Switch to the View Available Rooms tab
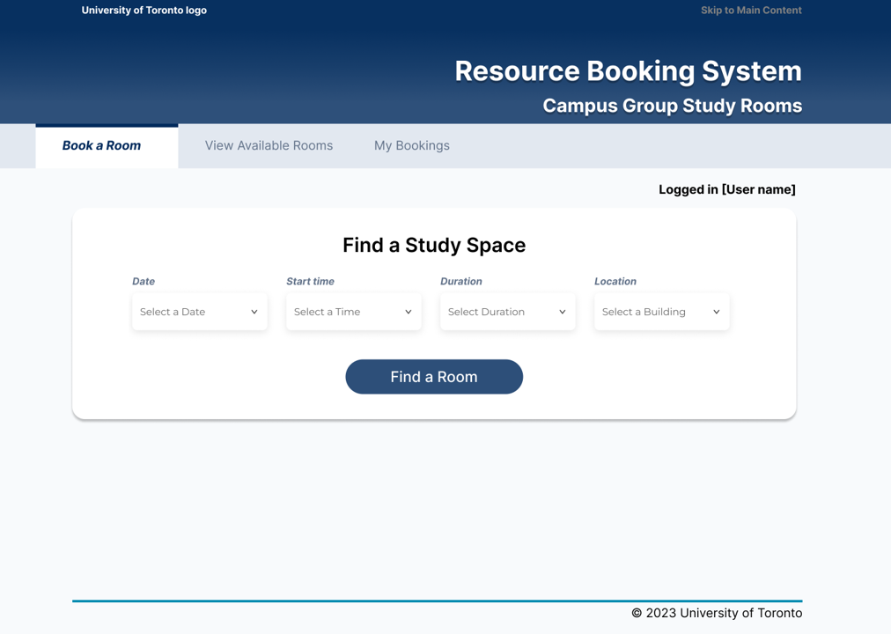891x634 pixels. [x=269, y=145]
